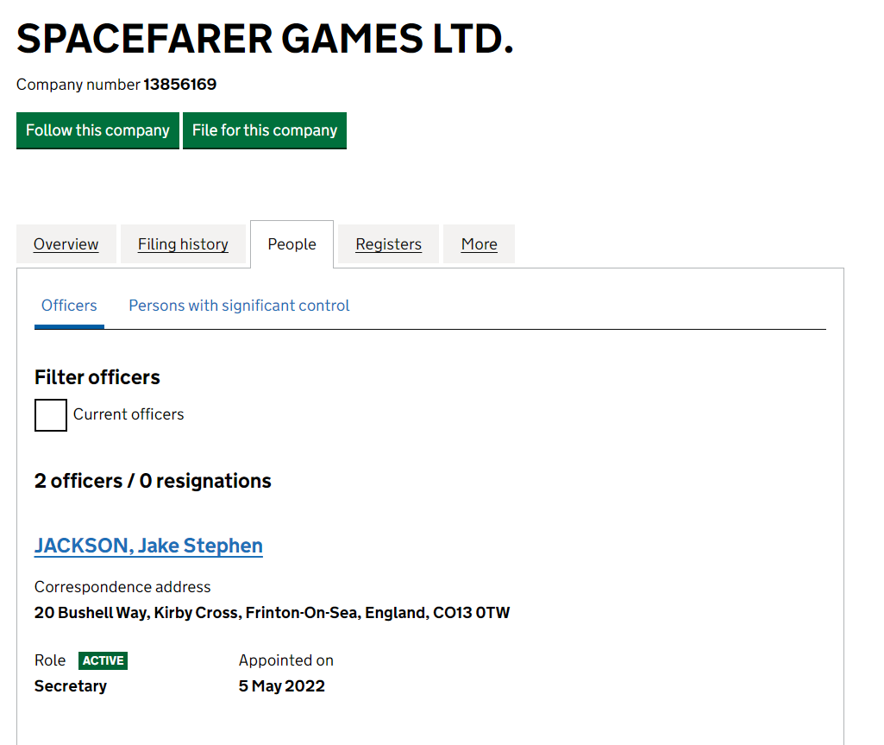Screen dimensions: 884x745
Task: Click the ACTIVE role status badge
Action: pos(103,660)
